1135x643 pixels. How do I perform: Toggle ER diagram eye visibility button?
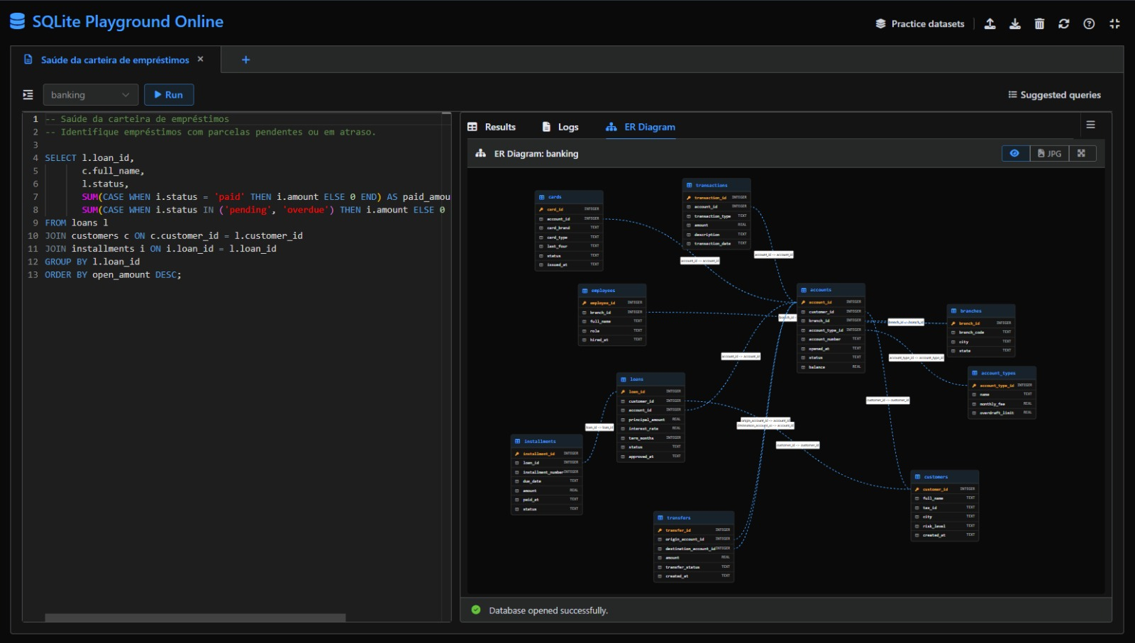click(x=1014, y=153)
